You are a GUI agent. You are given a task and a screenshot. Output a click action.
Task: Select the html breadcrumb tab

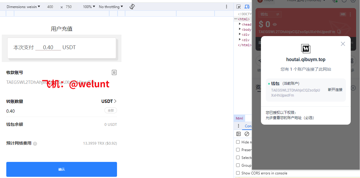pos(239,118)
